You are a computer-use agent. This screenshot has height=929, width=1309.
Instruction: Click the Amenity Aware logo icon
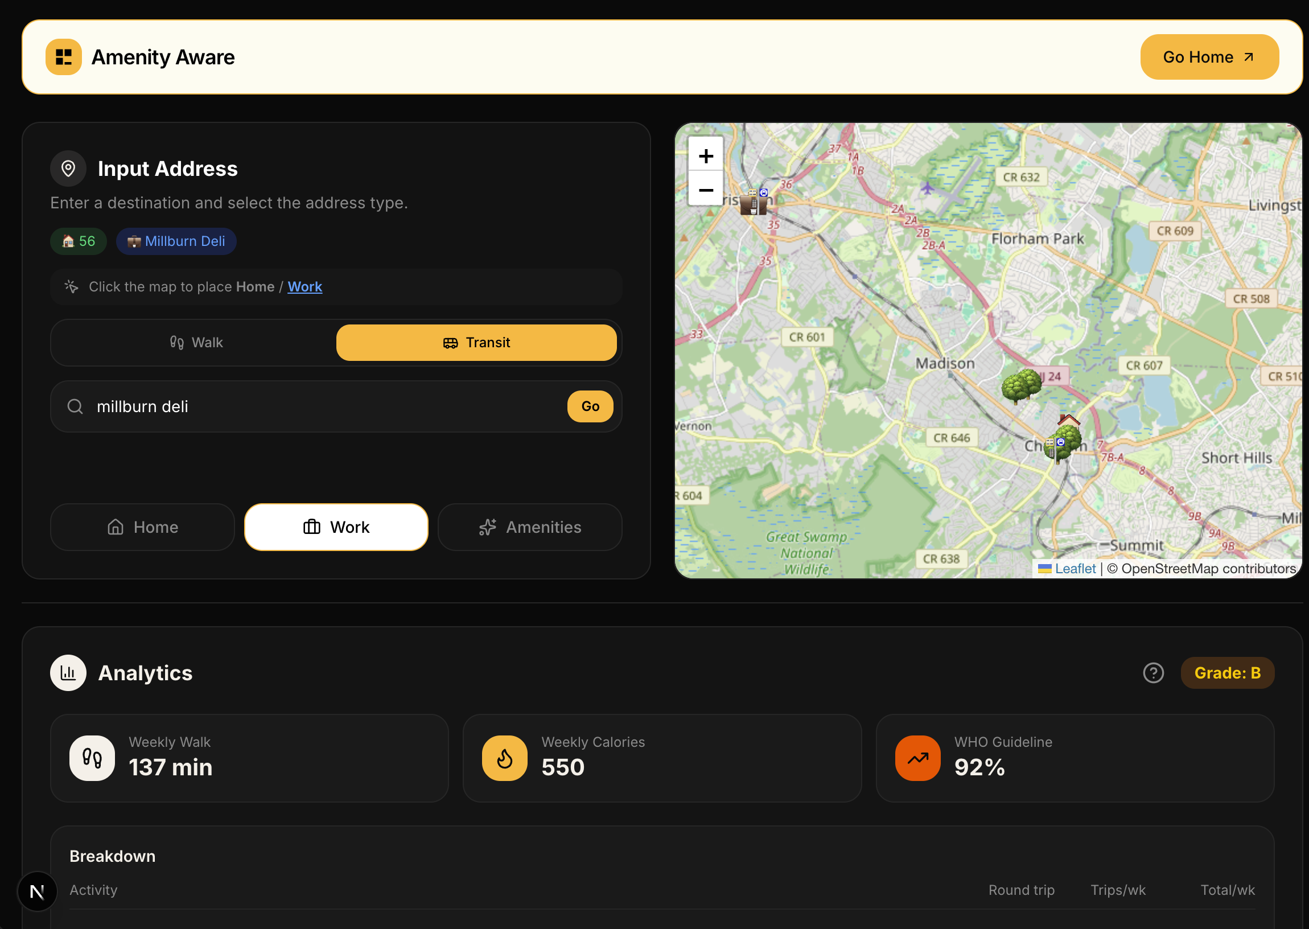click(x=64, y=56)
